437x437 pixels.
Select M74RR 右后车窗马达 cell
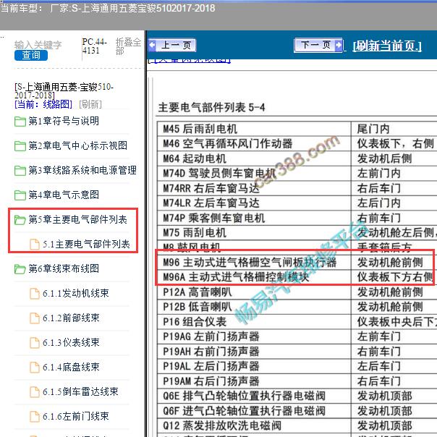tap(254, 188)
